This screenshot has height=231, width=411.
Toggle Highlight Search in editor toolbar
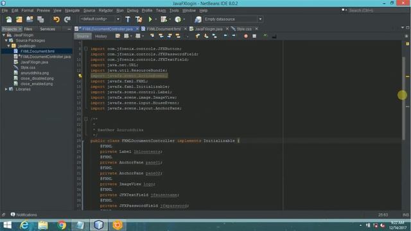178,36
